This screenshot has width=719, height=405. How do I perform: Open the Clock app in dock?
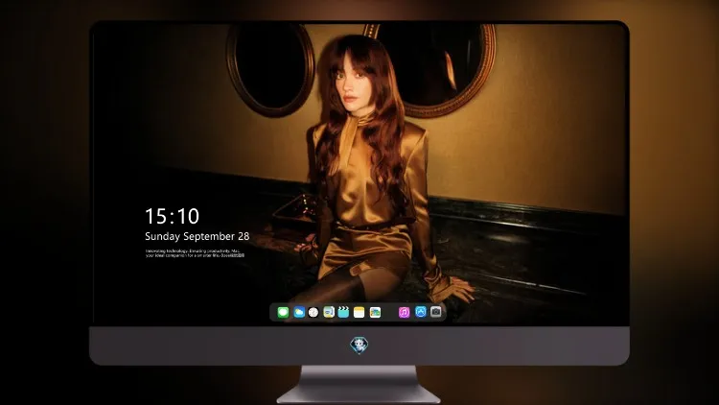point(313,312)
